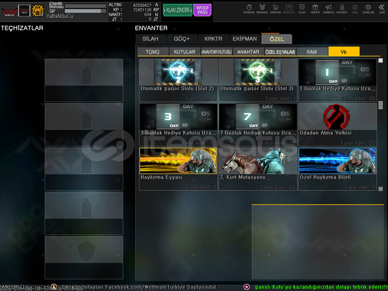Select Otomatik Şarjör Slotu (Slot 2) item
This screenshot has width=388, height=291.
coord(178,80)
